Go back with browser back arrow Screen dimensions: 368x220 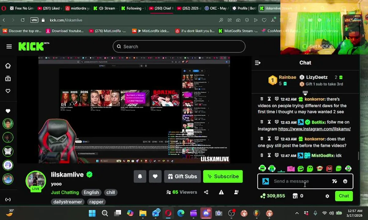coord(4,20)
